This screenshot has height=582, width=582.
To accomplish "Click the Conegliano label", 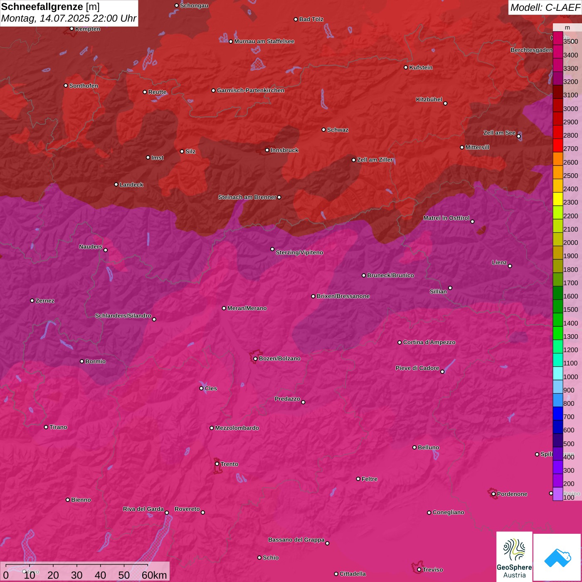I will [x=448, y=512].
